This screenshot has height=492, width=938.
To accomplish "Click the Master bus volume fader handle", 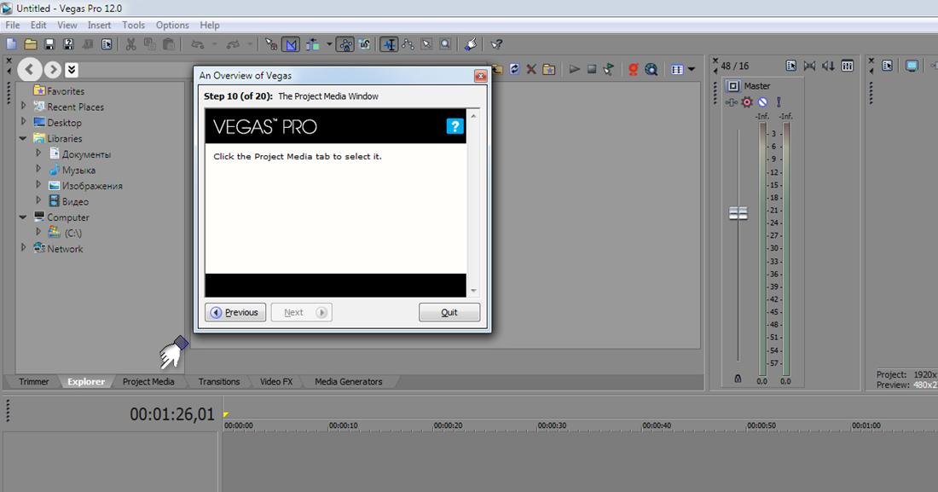I will pyautogui.click(x=738, y=213).
